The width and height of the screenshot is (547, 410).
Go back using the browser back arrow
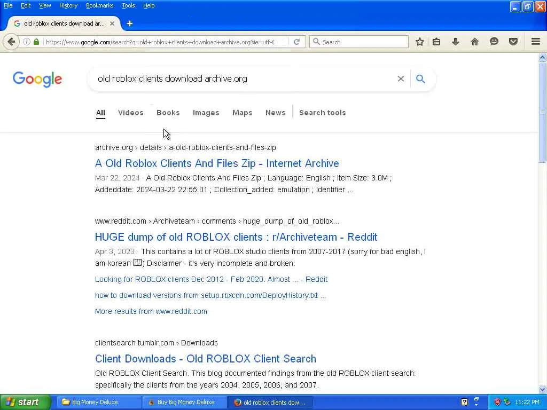tap(11, 42)
